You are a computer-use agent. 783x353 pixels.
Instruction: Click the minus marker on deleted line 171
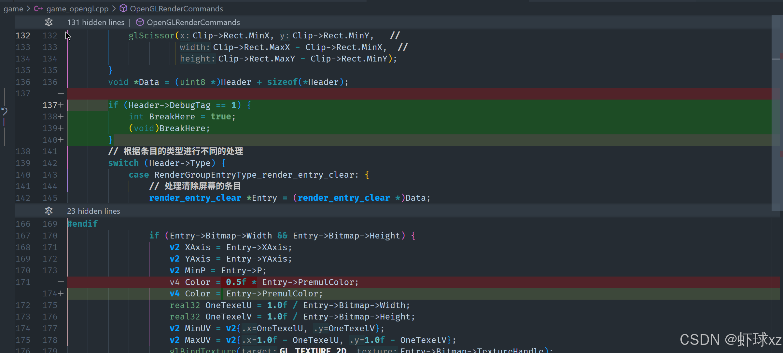61,282
